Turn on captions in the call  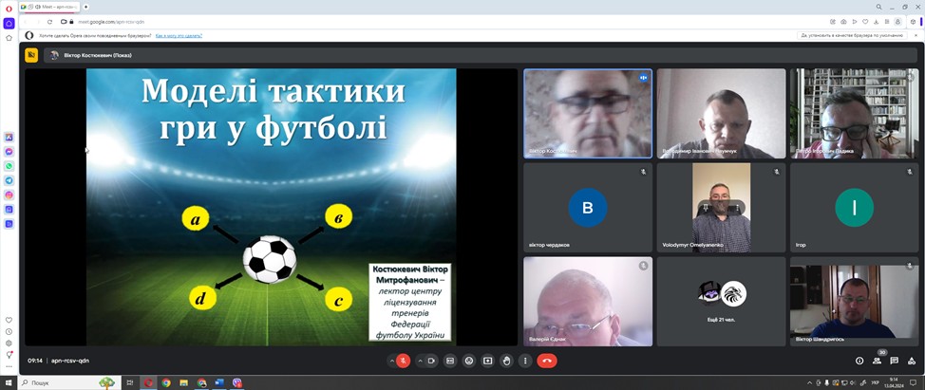(449, 361)
